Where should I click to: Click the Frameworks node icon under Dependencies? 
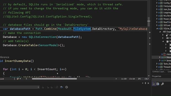point(167,38)
